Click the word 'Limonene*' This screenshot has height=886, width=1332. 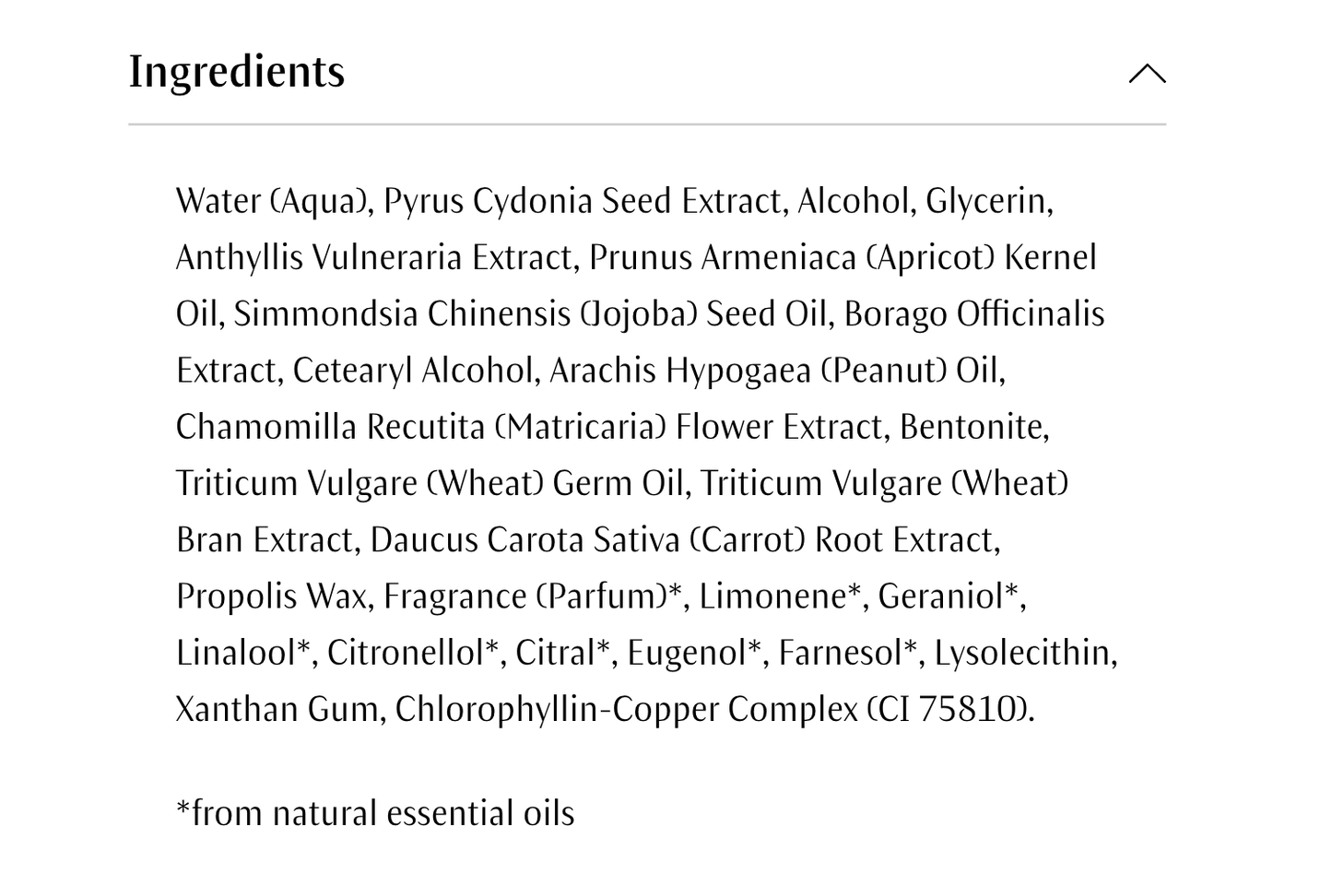click(782, 597)
